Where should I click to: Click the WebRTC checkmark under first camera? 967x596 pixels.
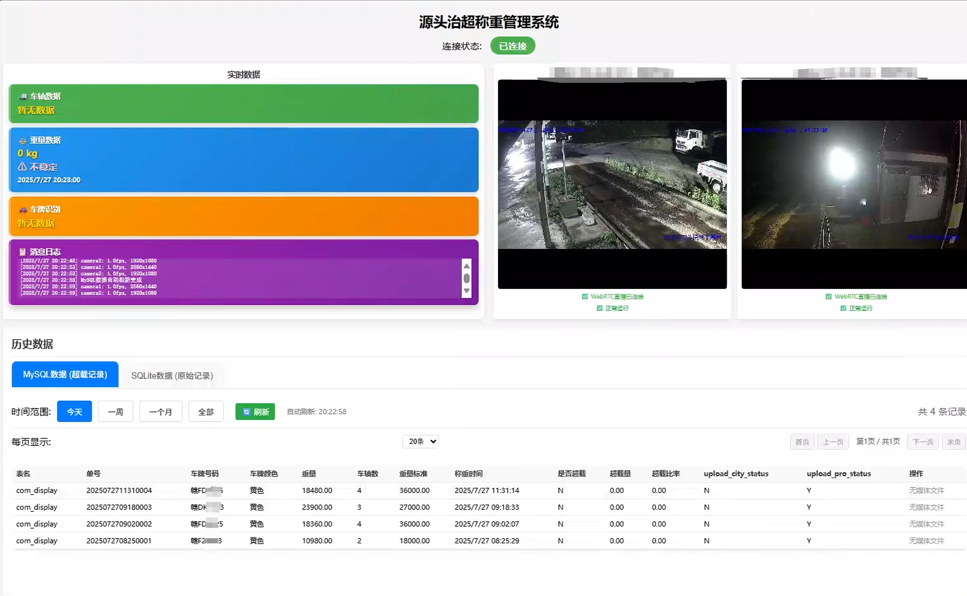point(585,297)
